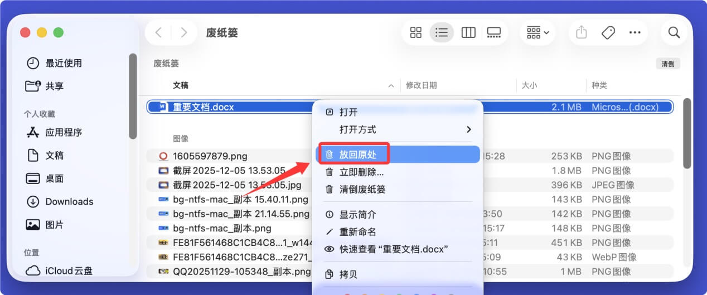Select file bg-ntfs-mac_副本 21.14.55.png
Viewport: 707px width, 295px height.
[x=241, y=214]
